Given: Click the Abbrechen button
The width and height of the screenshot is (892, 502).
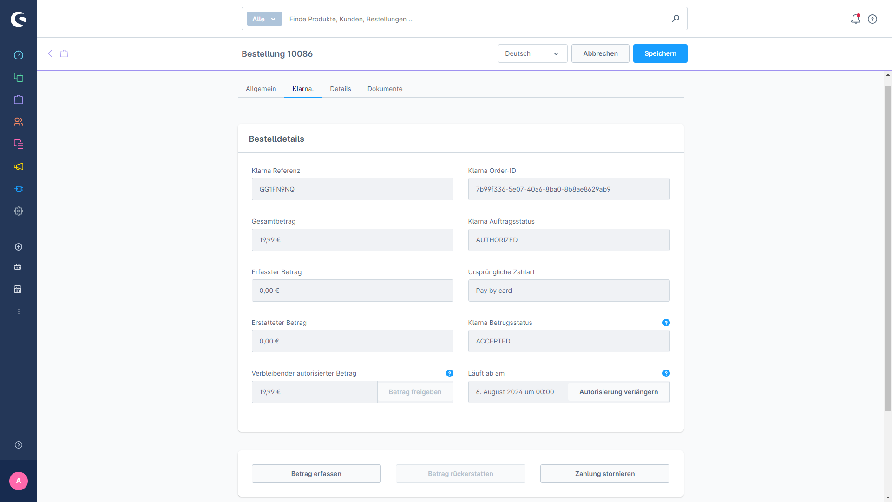Looking at the screenshot, I should [600, 53].
